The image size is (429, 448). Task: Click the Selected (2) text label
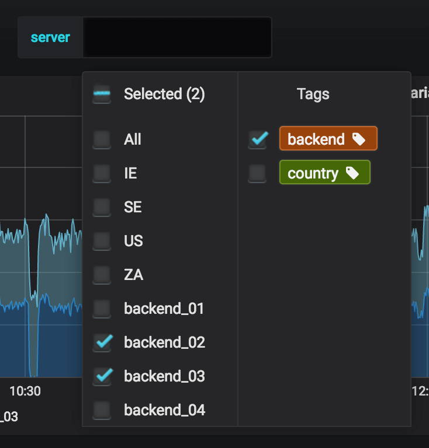click(164, 94)
